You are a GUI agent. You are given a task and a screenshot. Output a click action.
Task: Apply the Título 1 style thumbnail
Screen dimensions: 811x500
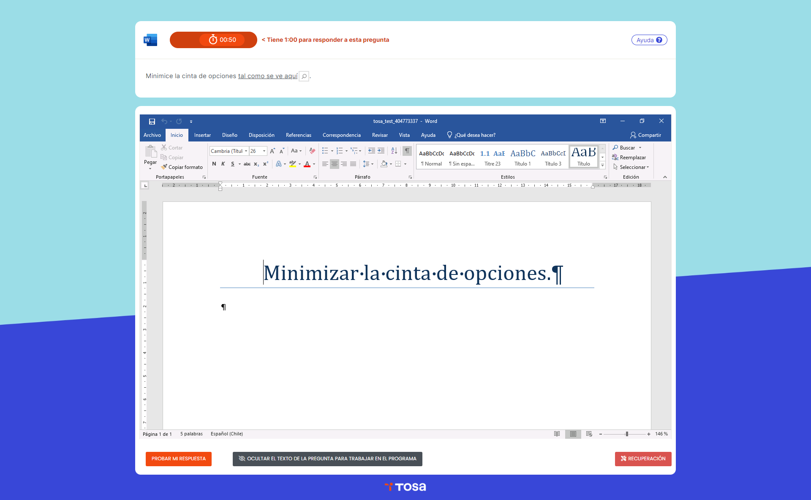coord(523,157)
